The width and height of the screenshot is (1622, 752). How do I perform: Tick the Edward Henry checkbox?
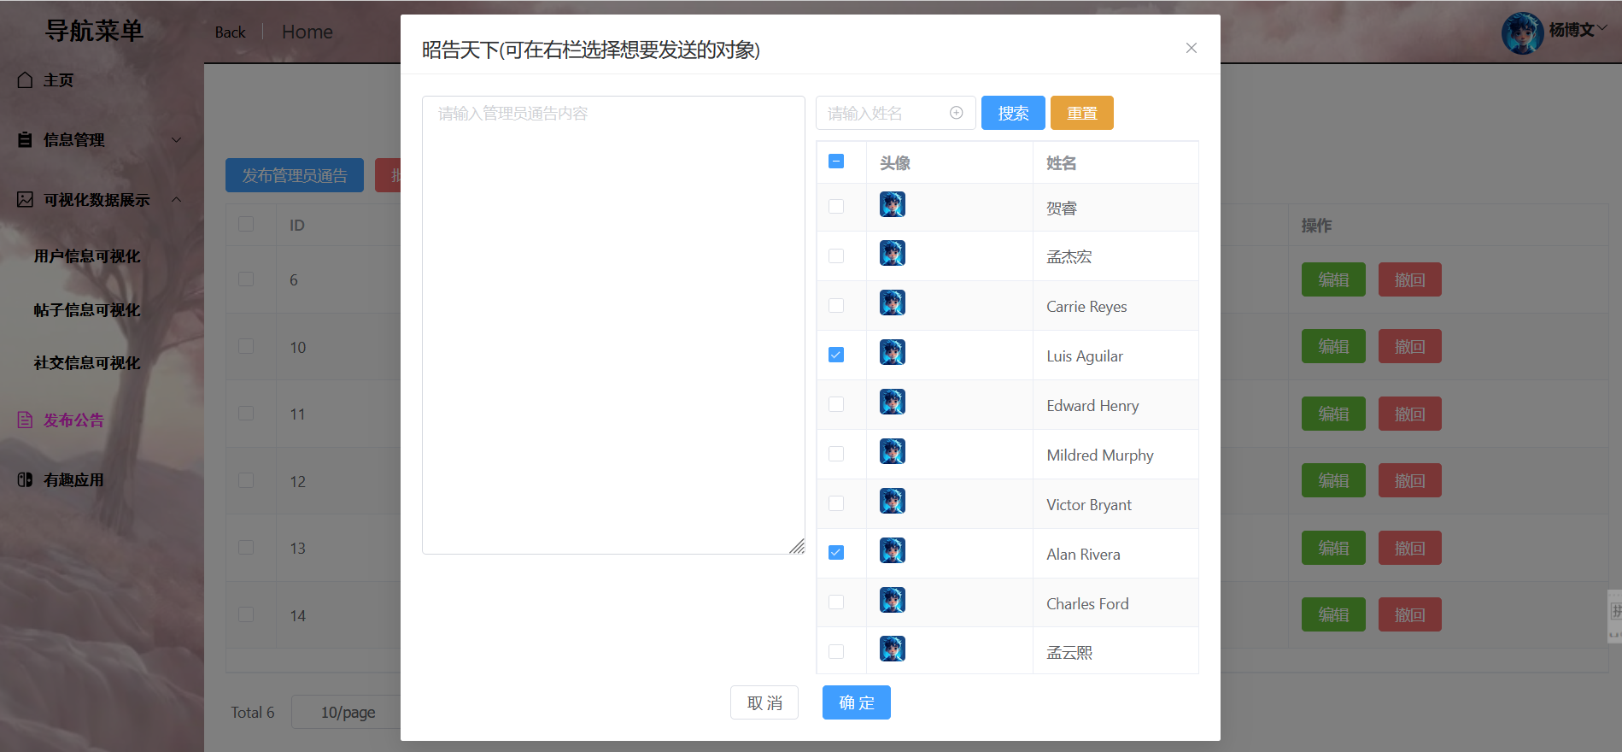pyautogui.click(x=836, y=403)
